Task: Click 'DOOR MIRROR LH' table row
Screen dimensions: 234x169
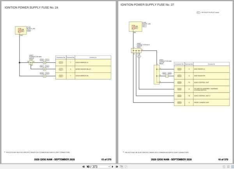Action: click(83, 63)
